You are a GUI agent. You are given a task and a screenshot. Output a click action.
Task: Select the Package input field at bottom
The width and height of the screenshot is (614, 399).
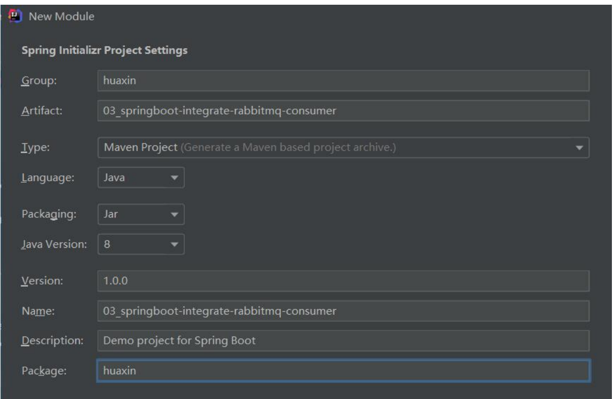pyautogui.click(x=343, y=371)
